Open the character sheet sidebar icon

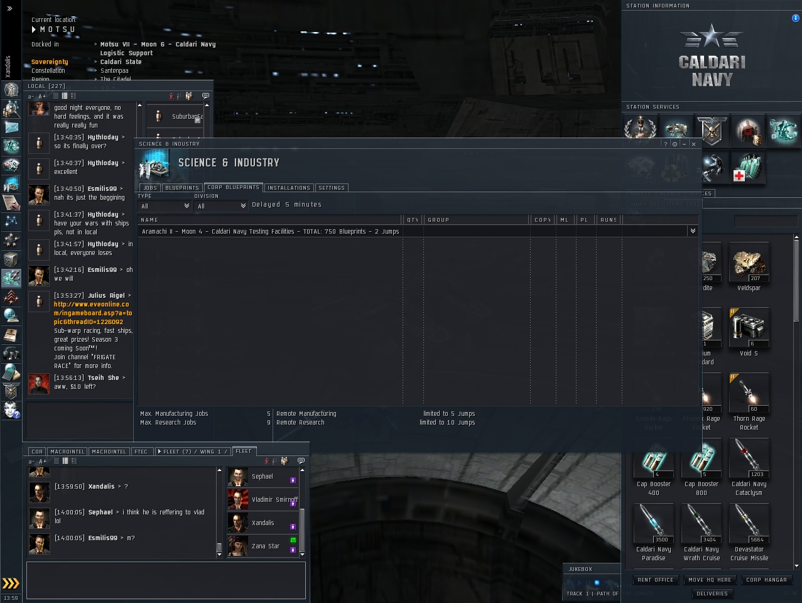click(x=11, y=90)
